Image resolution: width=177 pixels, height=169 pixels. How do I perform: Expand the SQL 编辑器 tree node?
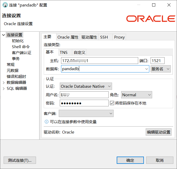tap(4, 89)
